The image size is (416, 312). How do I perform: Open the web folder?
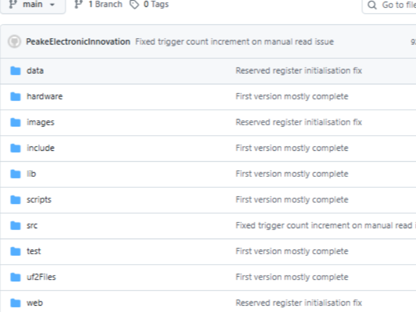[35, 303]
